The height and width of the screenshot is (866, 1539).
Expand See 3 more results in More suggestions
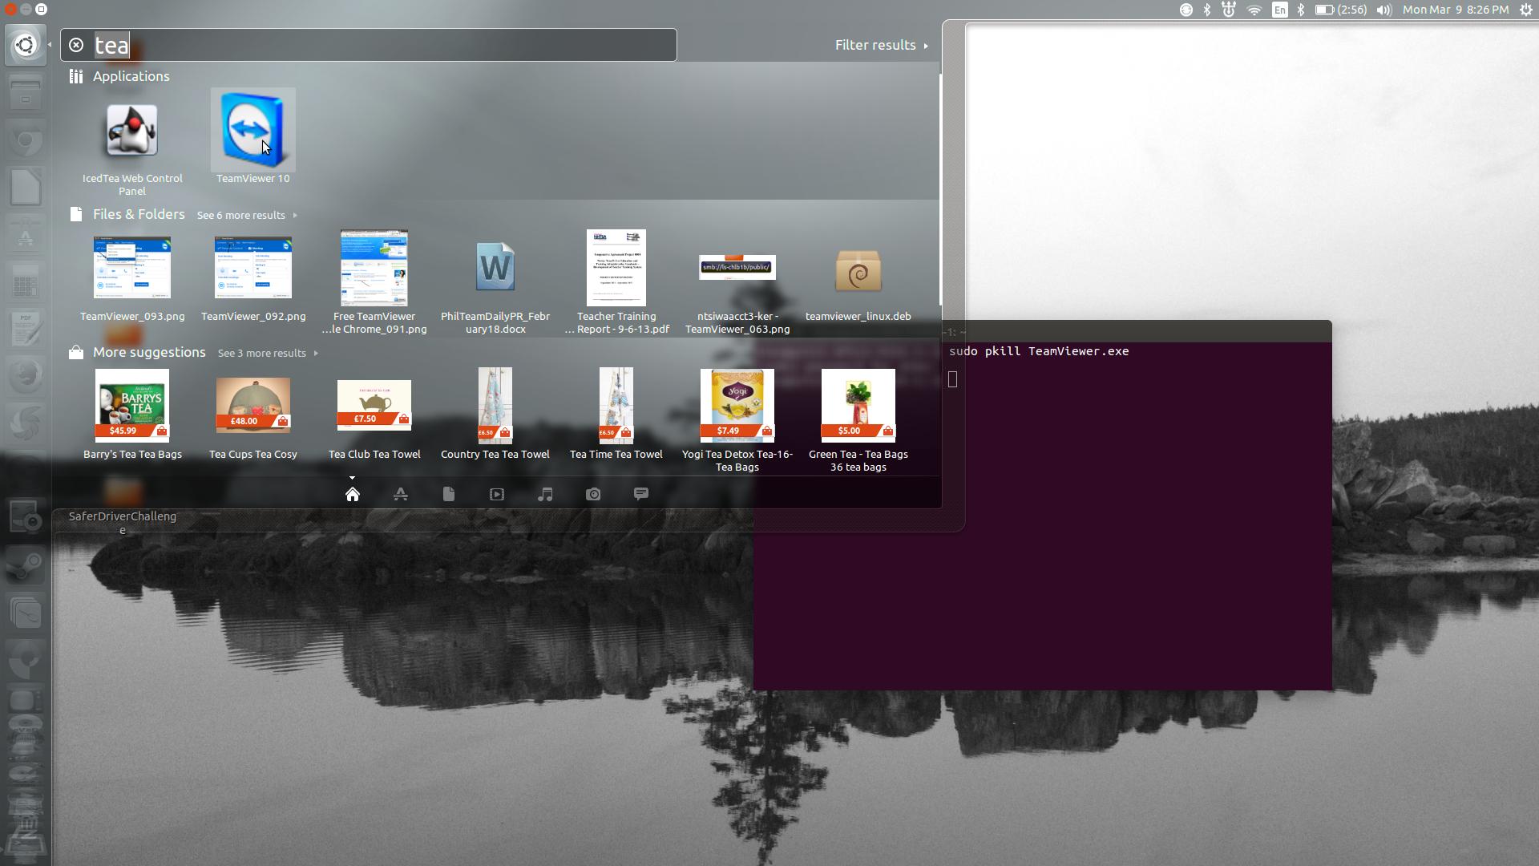268,353
